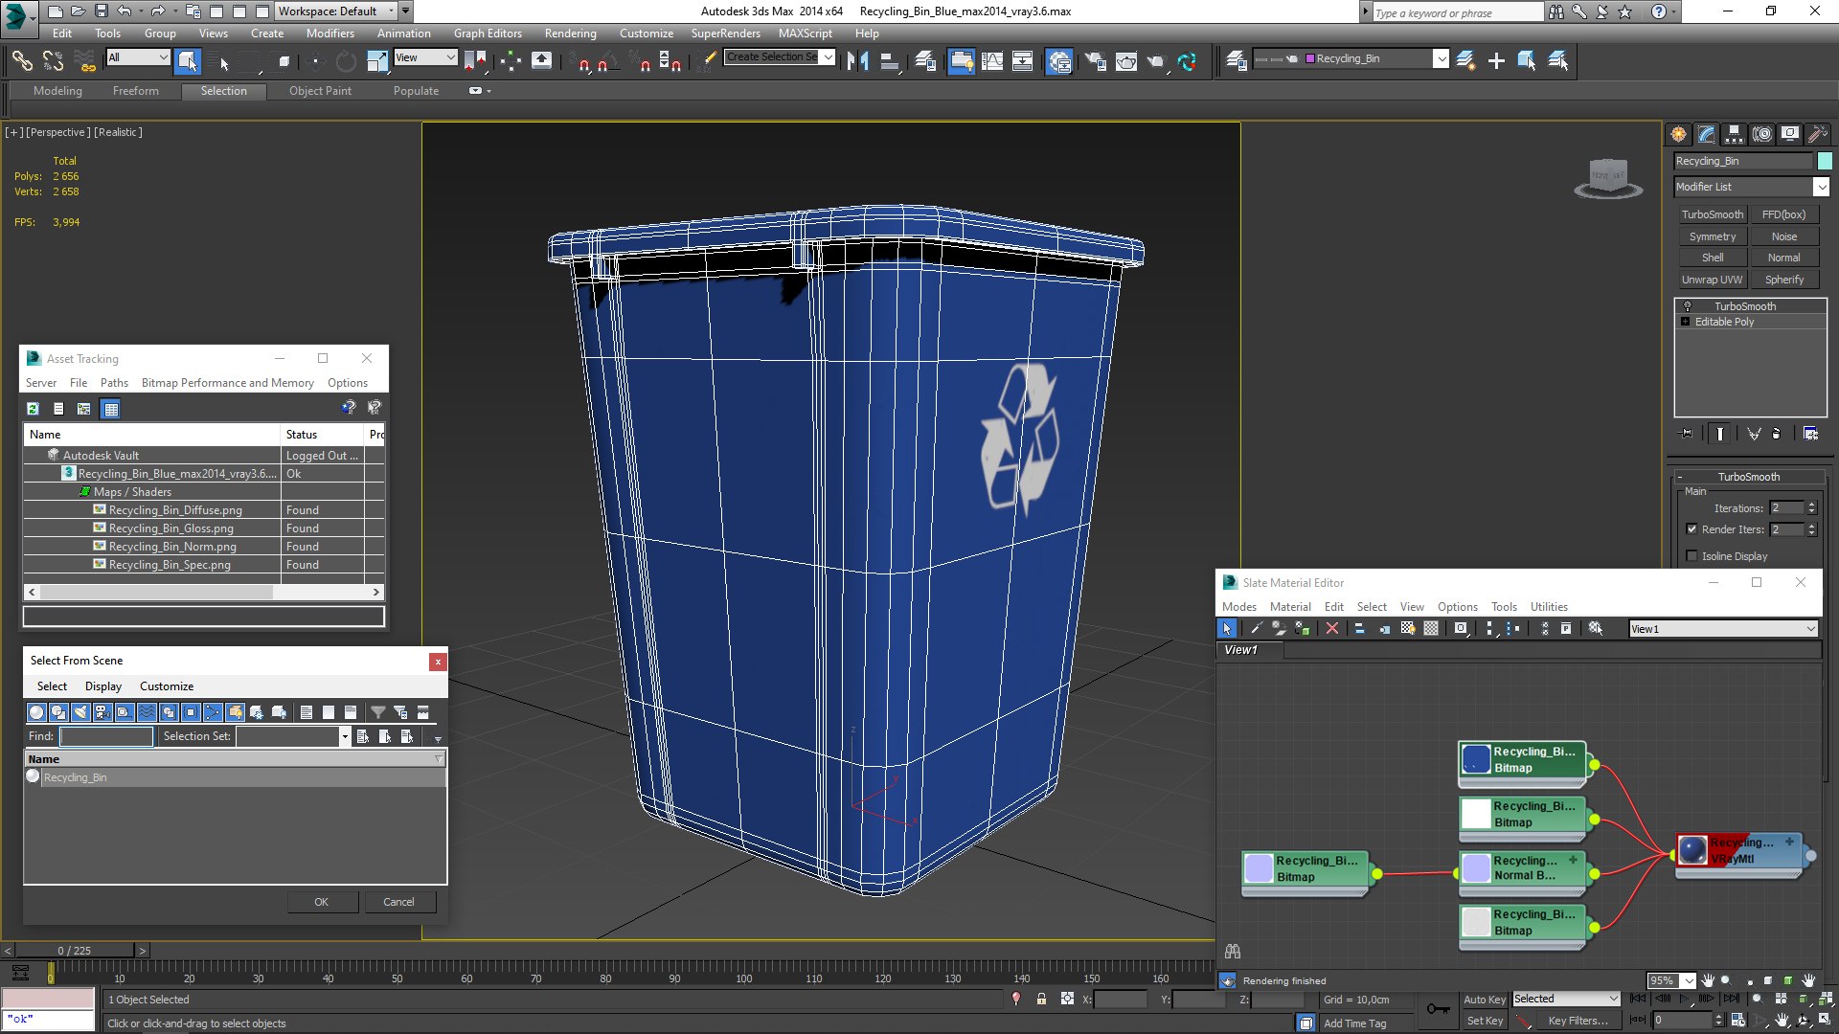Open the Utilities hammer panel
Screen dimensions: 1839x1034
(1818, 134)
